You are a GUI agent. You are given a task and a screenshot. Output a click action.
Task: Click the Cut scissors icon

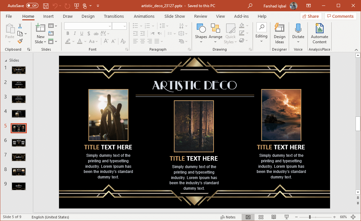coord(20,26)
